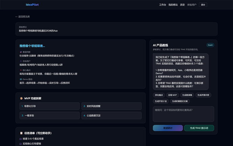This screenshot has width=233, height=146.
Task: Select MVP item 4. 公益数据沉淀
Action: pyautogui.click(x=111, y=116)
